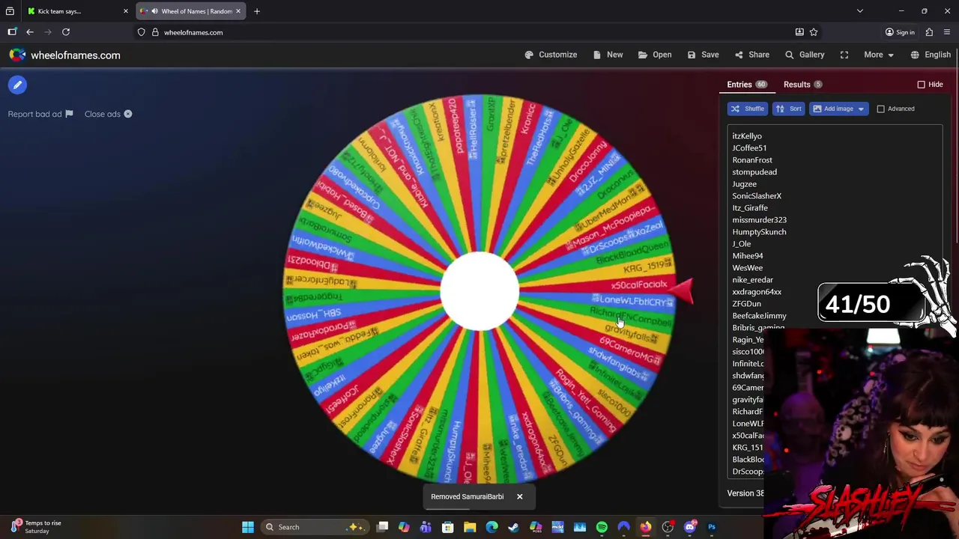The image size is (959, 539).
Task: Click the install app icon in address bar
Action: pos(799,32)
